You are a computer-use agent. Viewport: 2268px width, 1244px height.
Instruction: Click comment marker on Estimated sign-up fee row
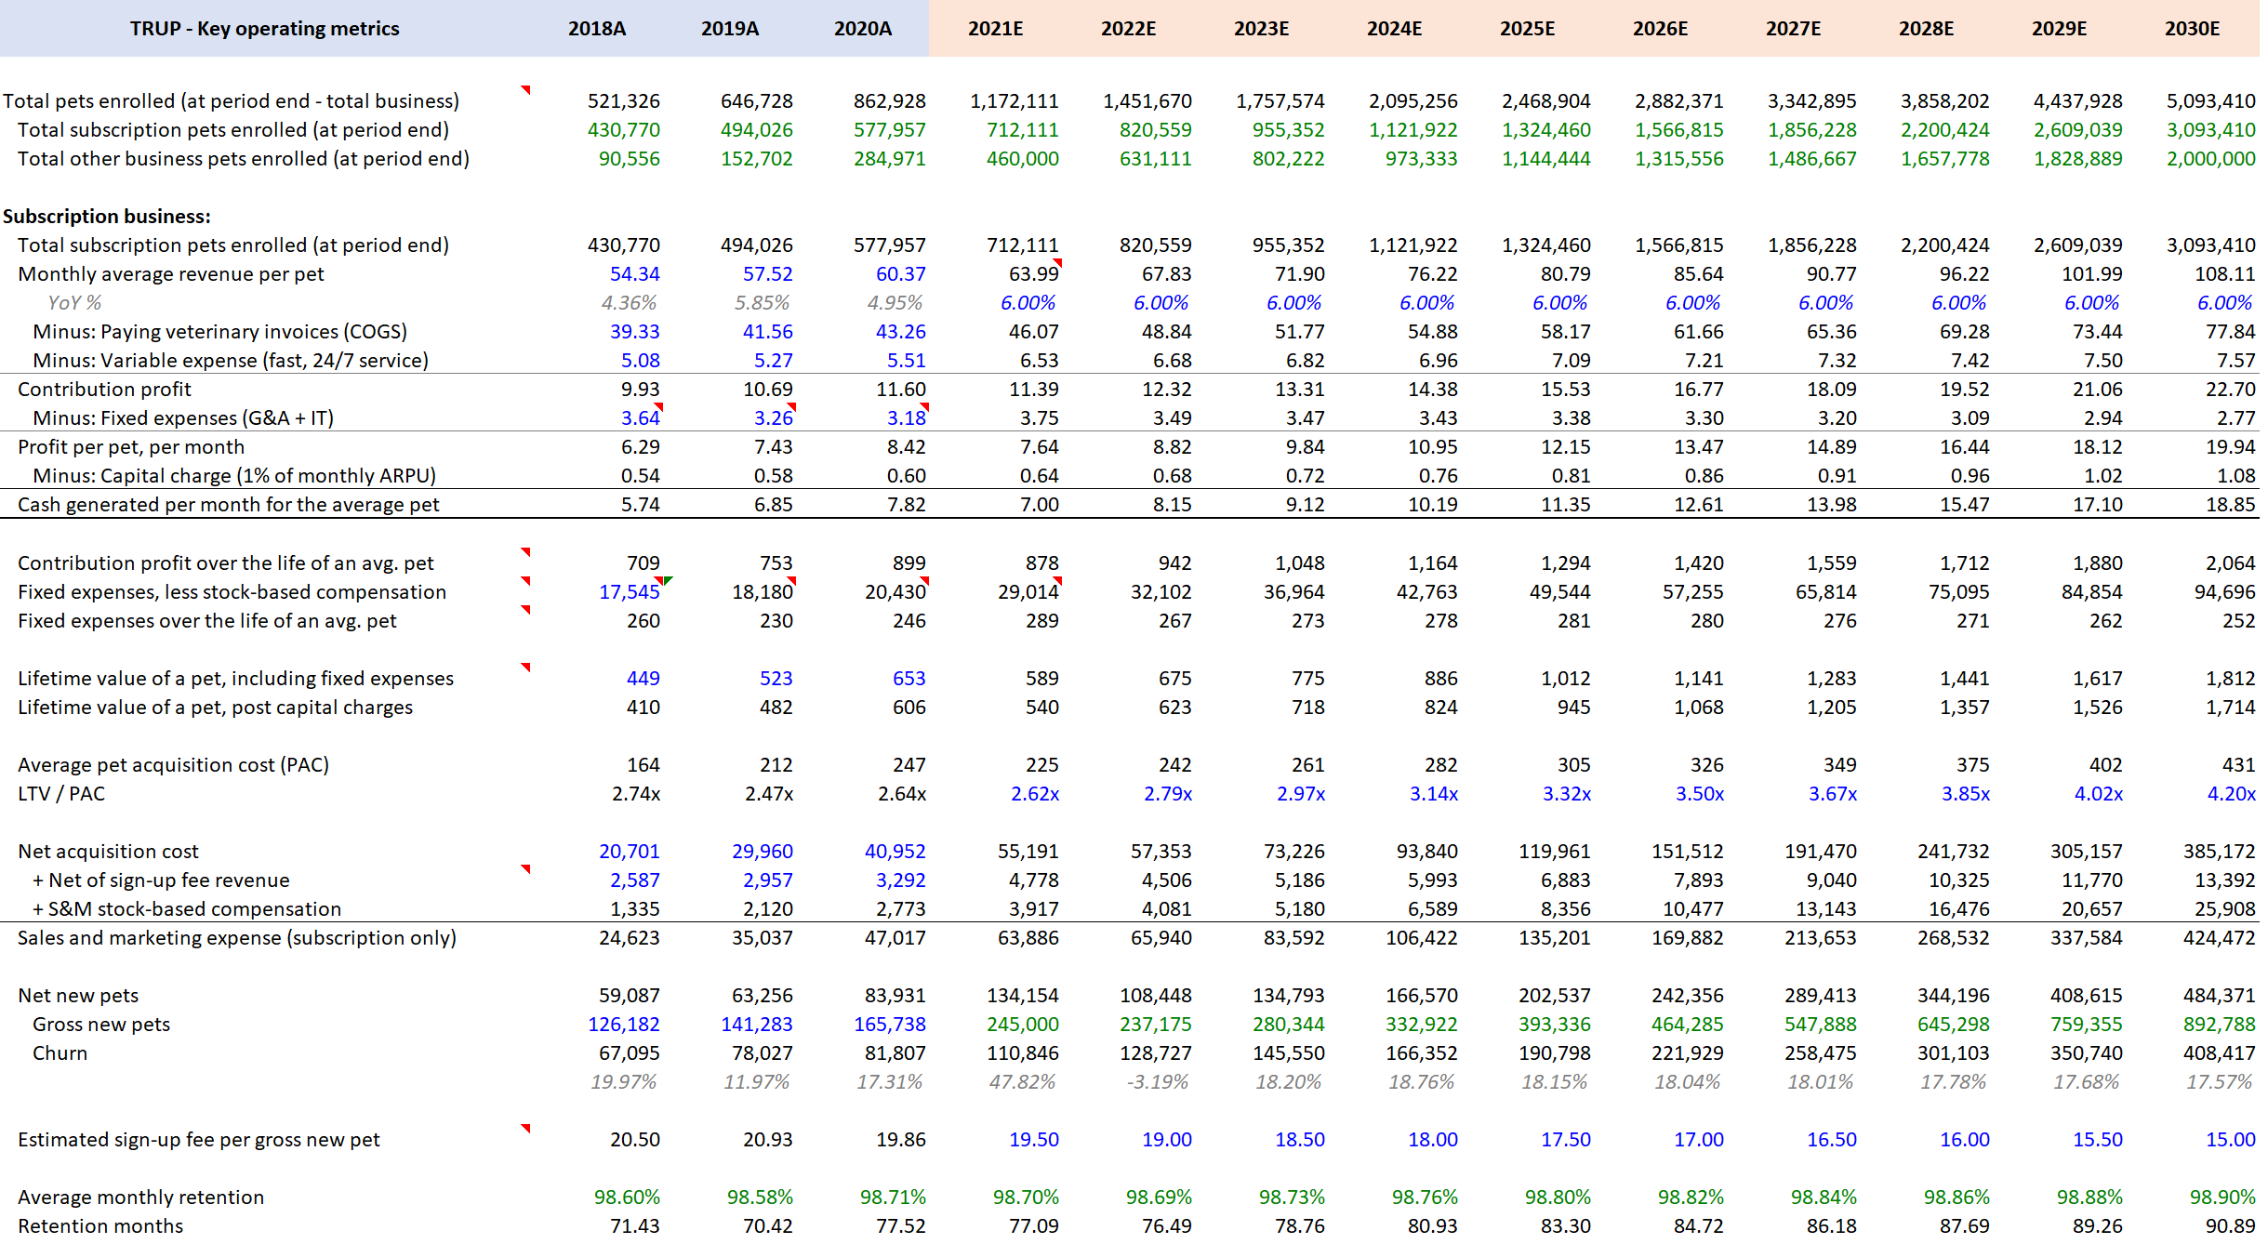525,1129
